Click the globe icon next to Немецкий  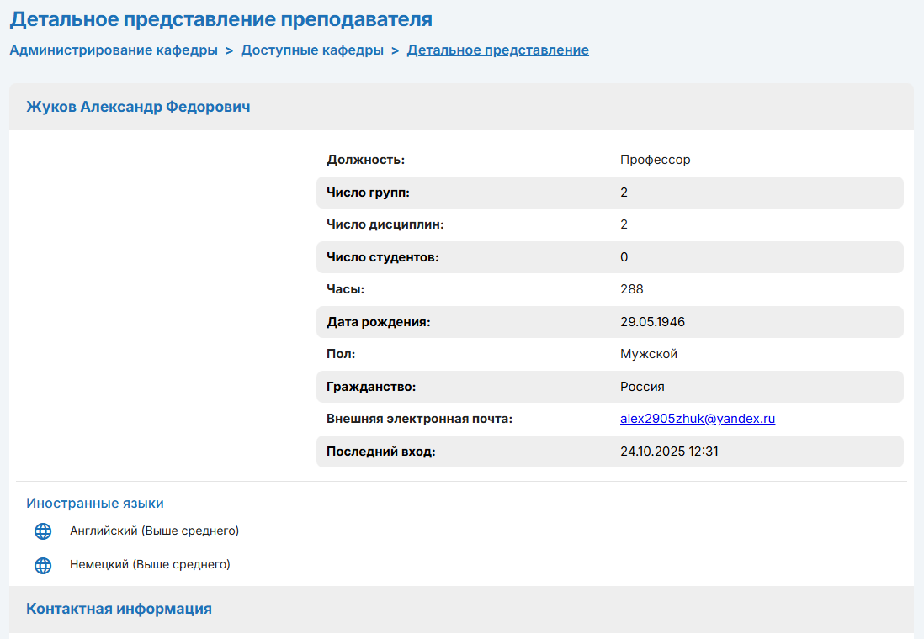click(43, 565)
